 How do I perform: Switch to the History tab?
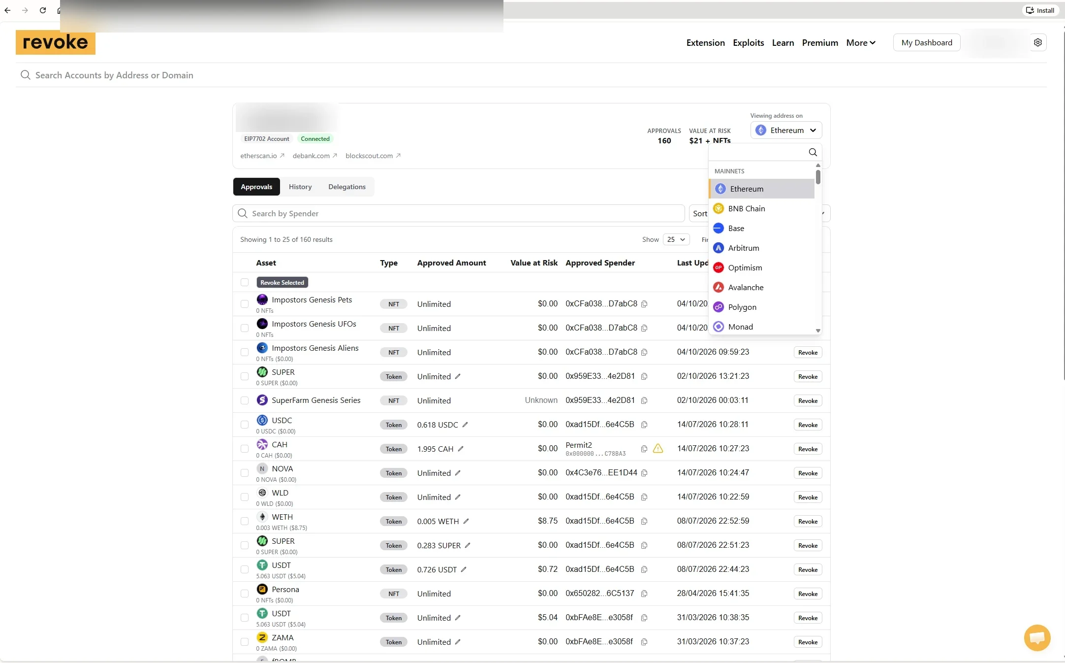pyautogui.click(x=300, y=187)
